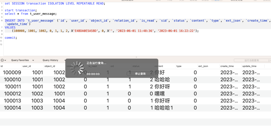Viewport: 271px width, 126px height.
Task: Click the content cell 你好呀 in row 100011
Action: (162, 87)
